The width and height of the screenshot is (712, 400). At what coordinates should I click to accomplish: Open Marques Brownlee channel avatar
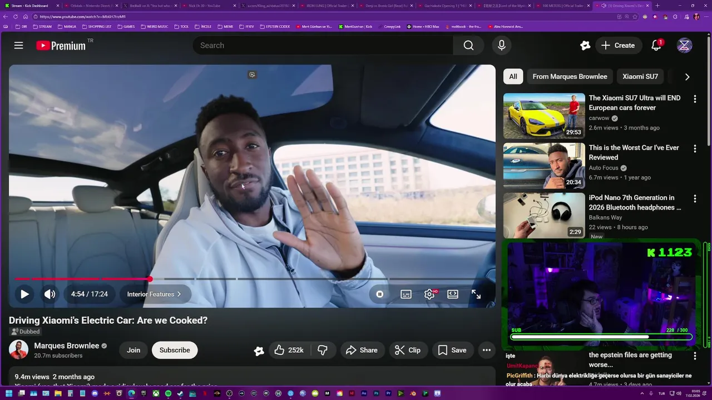18,350
